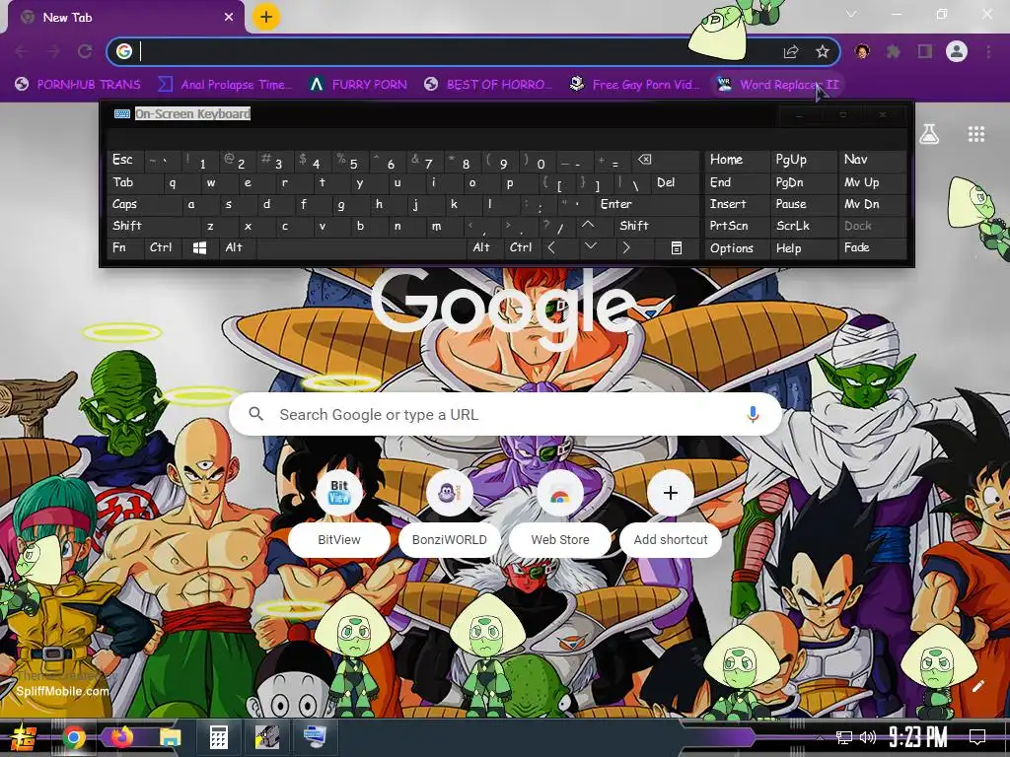Click Enter key on On-Screen Keyboard
This screenshot has width=1010, height=757.
(x=647, y=204)
